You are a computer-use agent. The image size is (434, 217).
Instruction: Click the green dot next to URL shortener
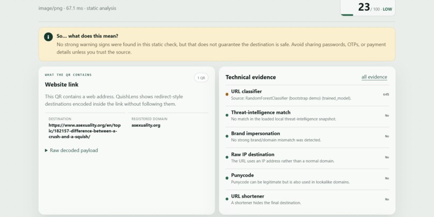[227, 199]
